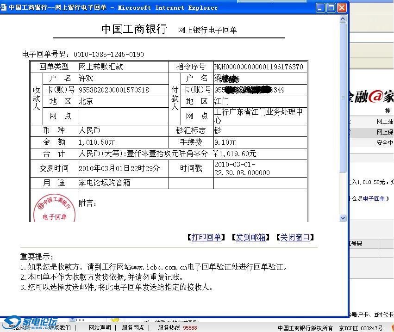Click the 搜 search tab in background page
Image resolution: width=394 pixels, height=332 pixels.
[388, 111]
